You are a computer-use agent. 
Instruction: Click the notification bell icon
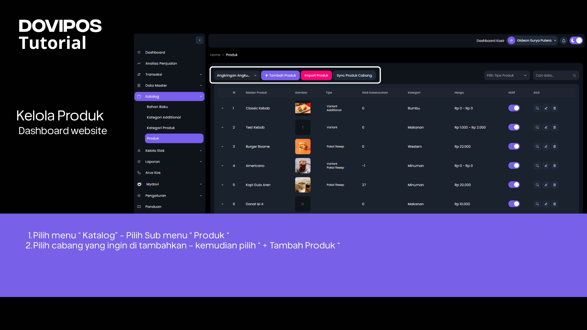tap(563, 41)
